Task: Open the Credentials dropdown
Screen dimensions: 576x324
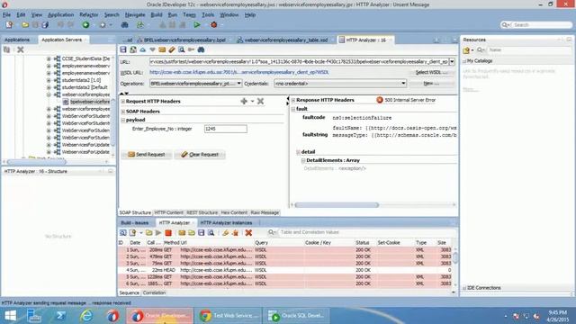Action: coord(403,84)
